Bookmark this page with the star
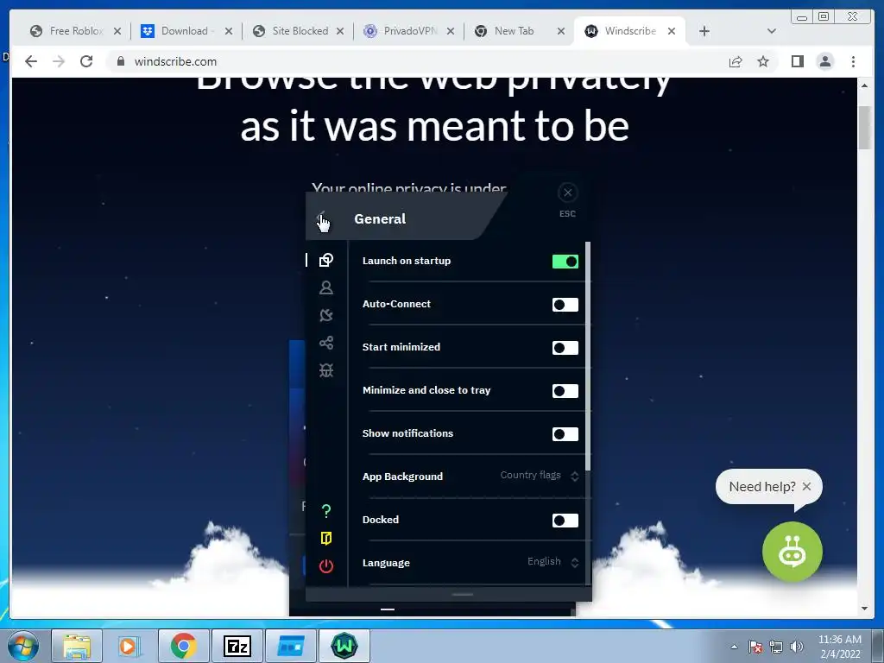Screen dimensions: 884x663 (x=763, y=61)
